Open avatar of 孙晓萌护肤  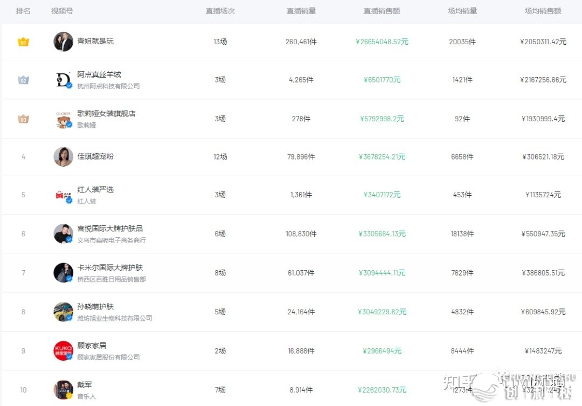pos(63,312)
